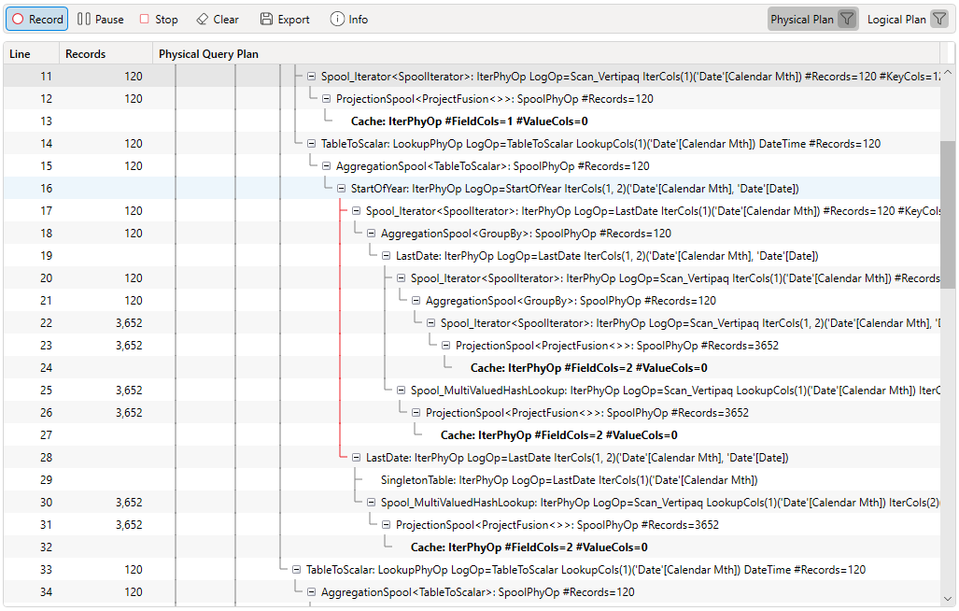The height and width of the screenshot is (611, 959).
Task: Collapse the TableToScalar node on line 14
Action: (x=312, y=144)
